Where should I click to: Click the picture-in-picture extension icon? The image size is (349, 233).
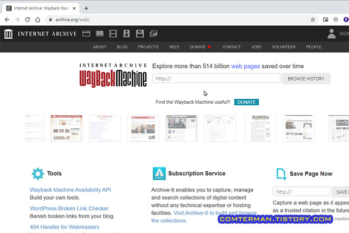[x=326, y=19]
